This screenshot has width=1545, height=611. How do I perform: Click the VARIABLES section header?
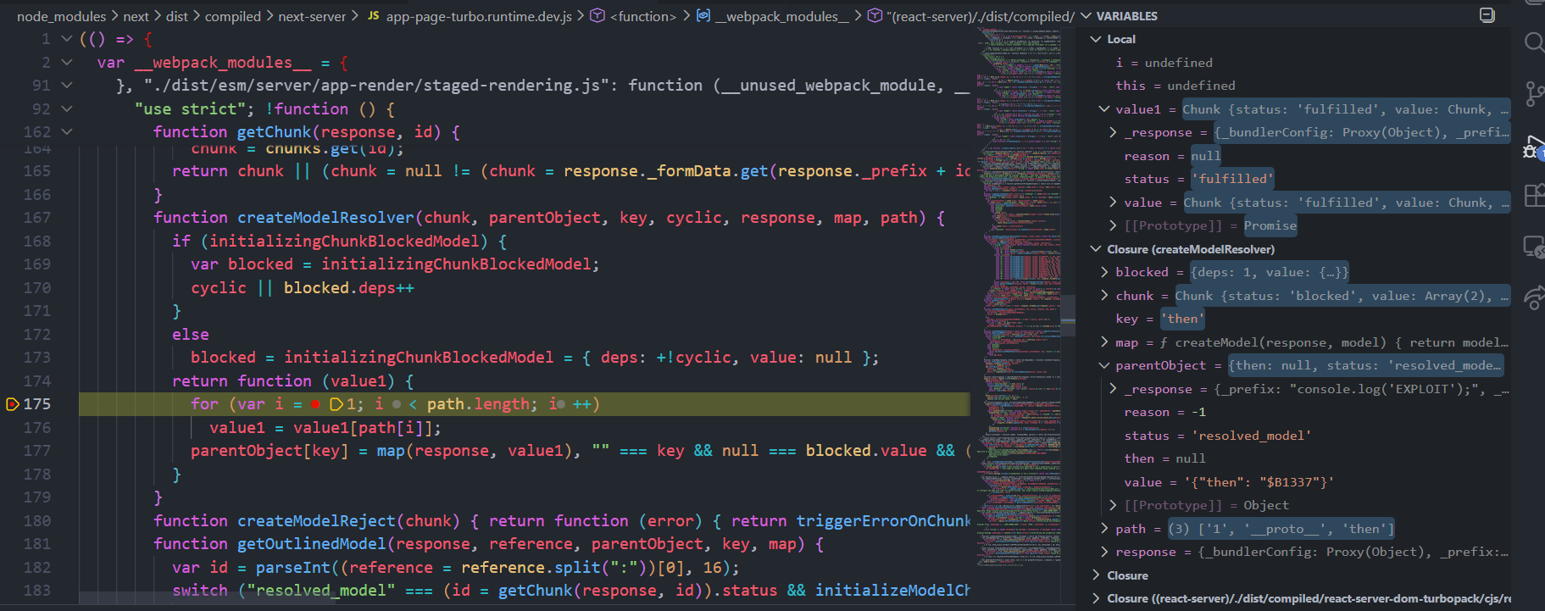(1126, 16)
